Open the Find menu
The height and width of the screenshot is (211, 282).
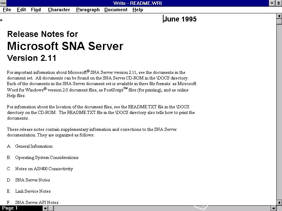tap(36, 10)
